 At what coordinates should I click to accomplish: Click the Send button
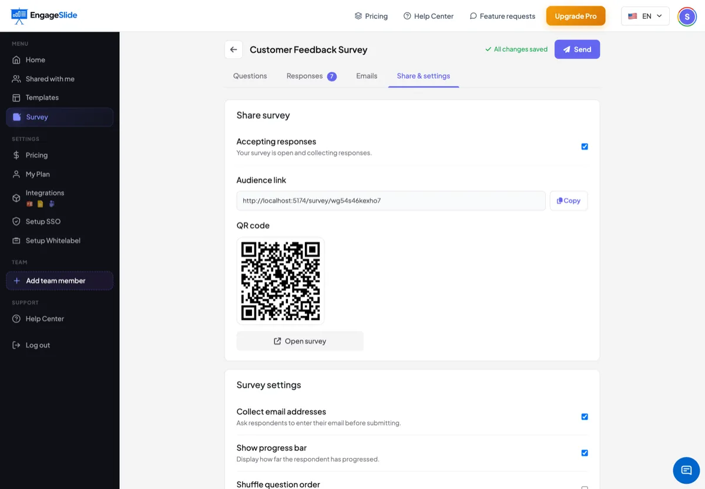coord(577,49)
